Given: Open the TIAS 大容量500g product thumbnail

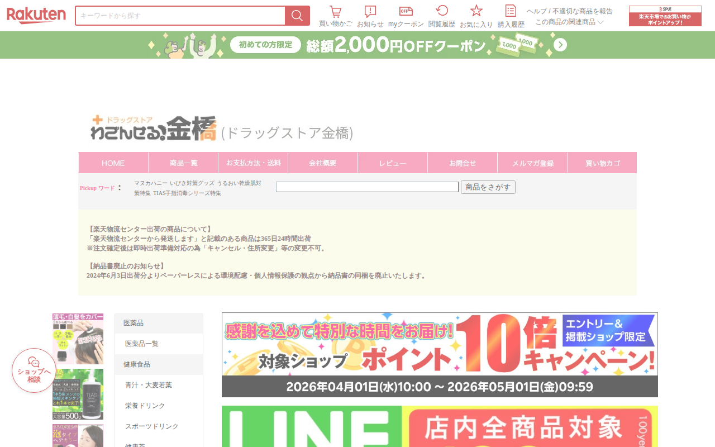Looking at the screenshot, I should [x=78, y=394].
